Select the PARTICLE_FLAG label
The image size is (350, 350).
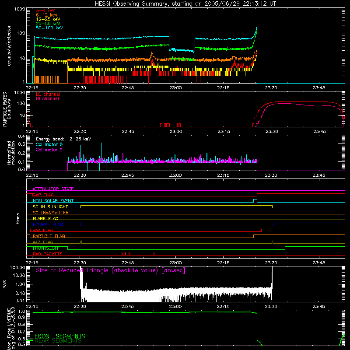[x=49, y=236]
